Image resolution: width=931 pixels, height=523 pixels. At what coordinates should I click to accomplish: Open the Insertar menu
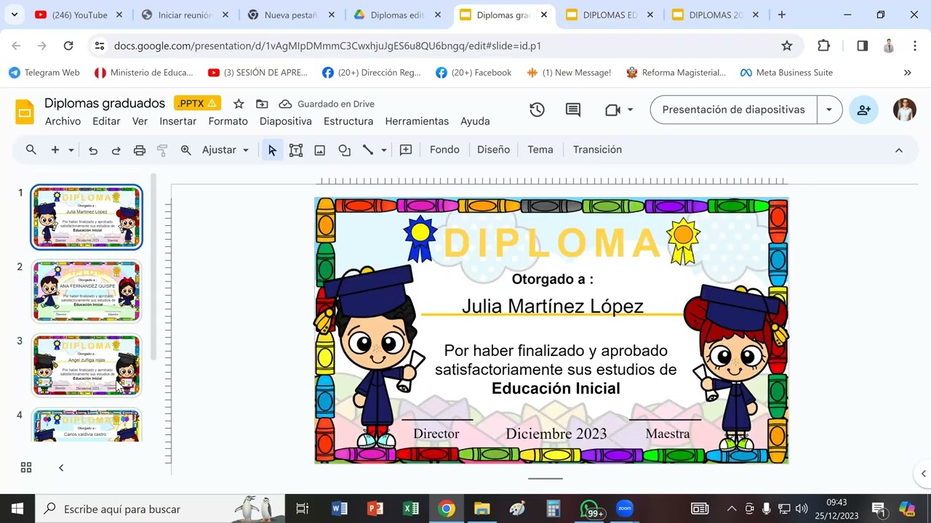[x=178, y=121]
